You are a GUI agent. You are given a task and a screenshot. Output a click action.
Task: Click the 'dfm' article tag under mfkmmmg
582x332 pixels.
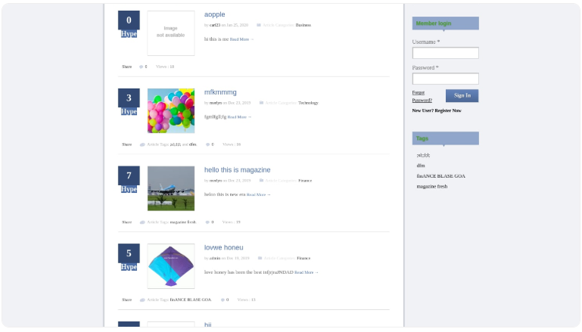[x=193, y=144]
